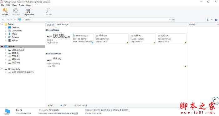Click the Physical Disks folder in tree
219x116 pixels.
[14, 69]
